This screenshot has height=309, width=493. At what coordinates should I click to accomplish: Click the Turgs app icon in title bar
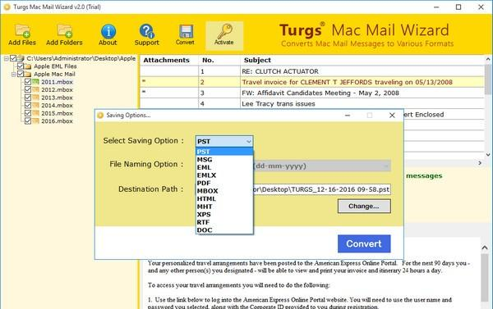coord(7,7)
